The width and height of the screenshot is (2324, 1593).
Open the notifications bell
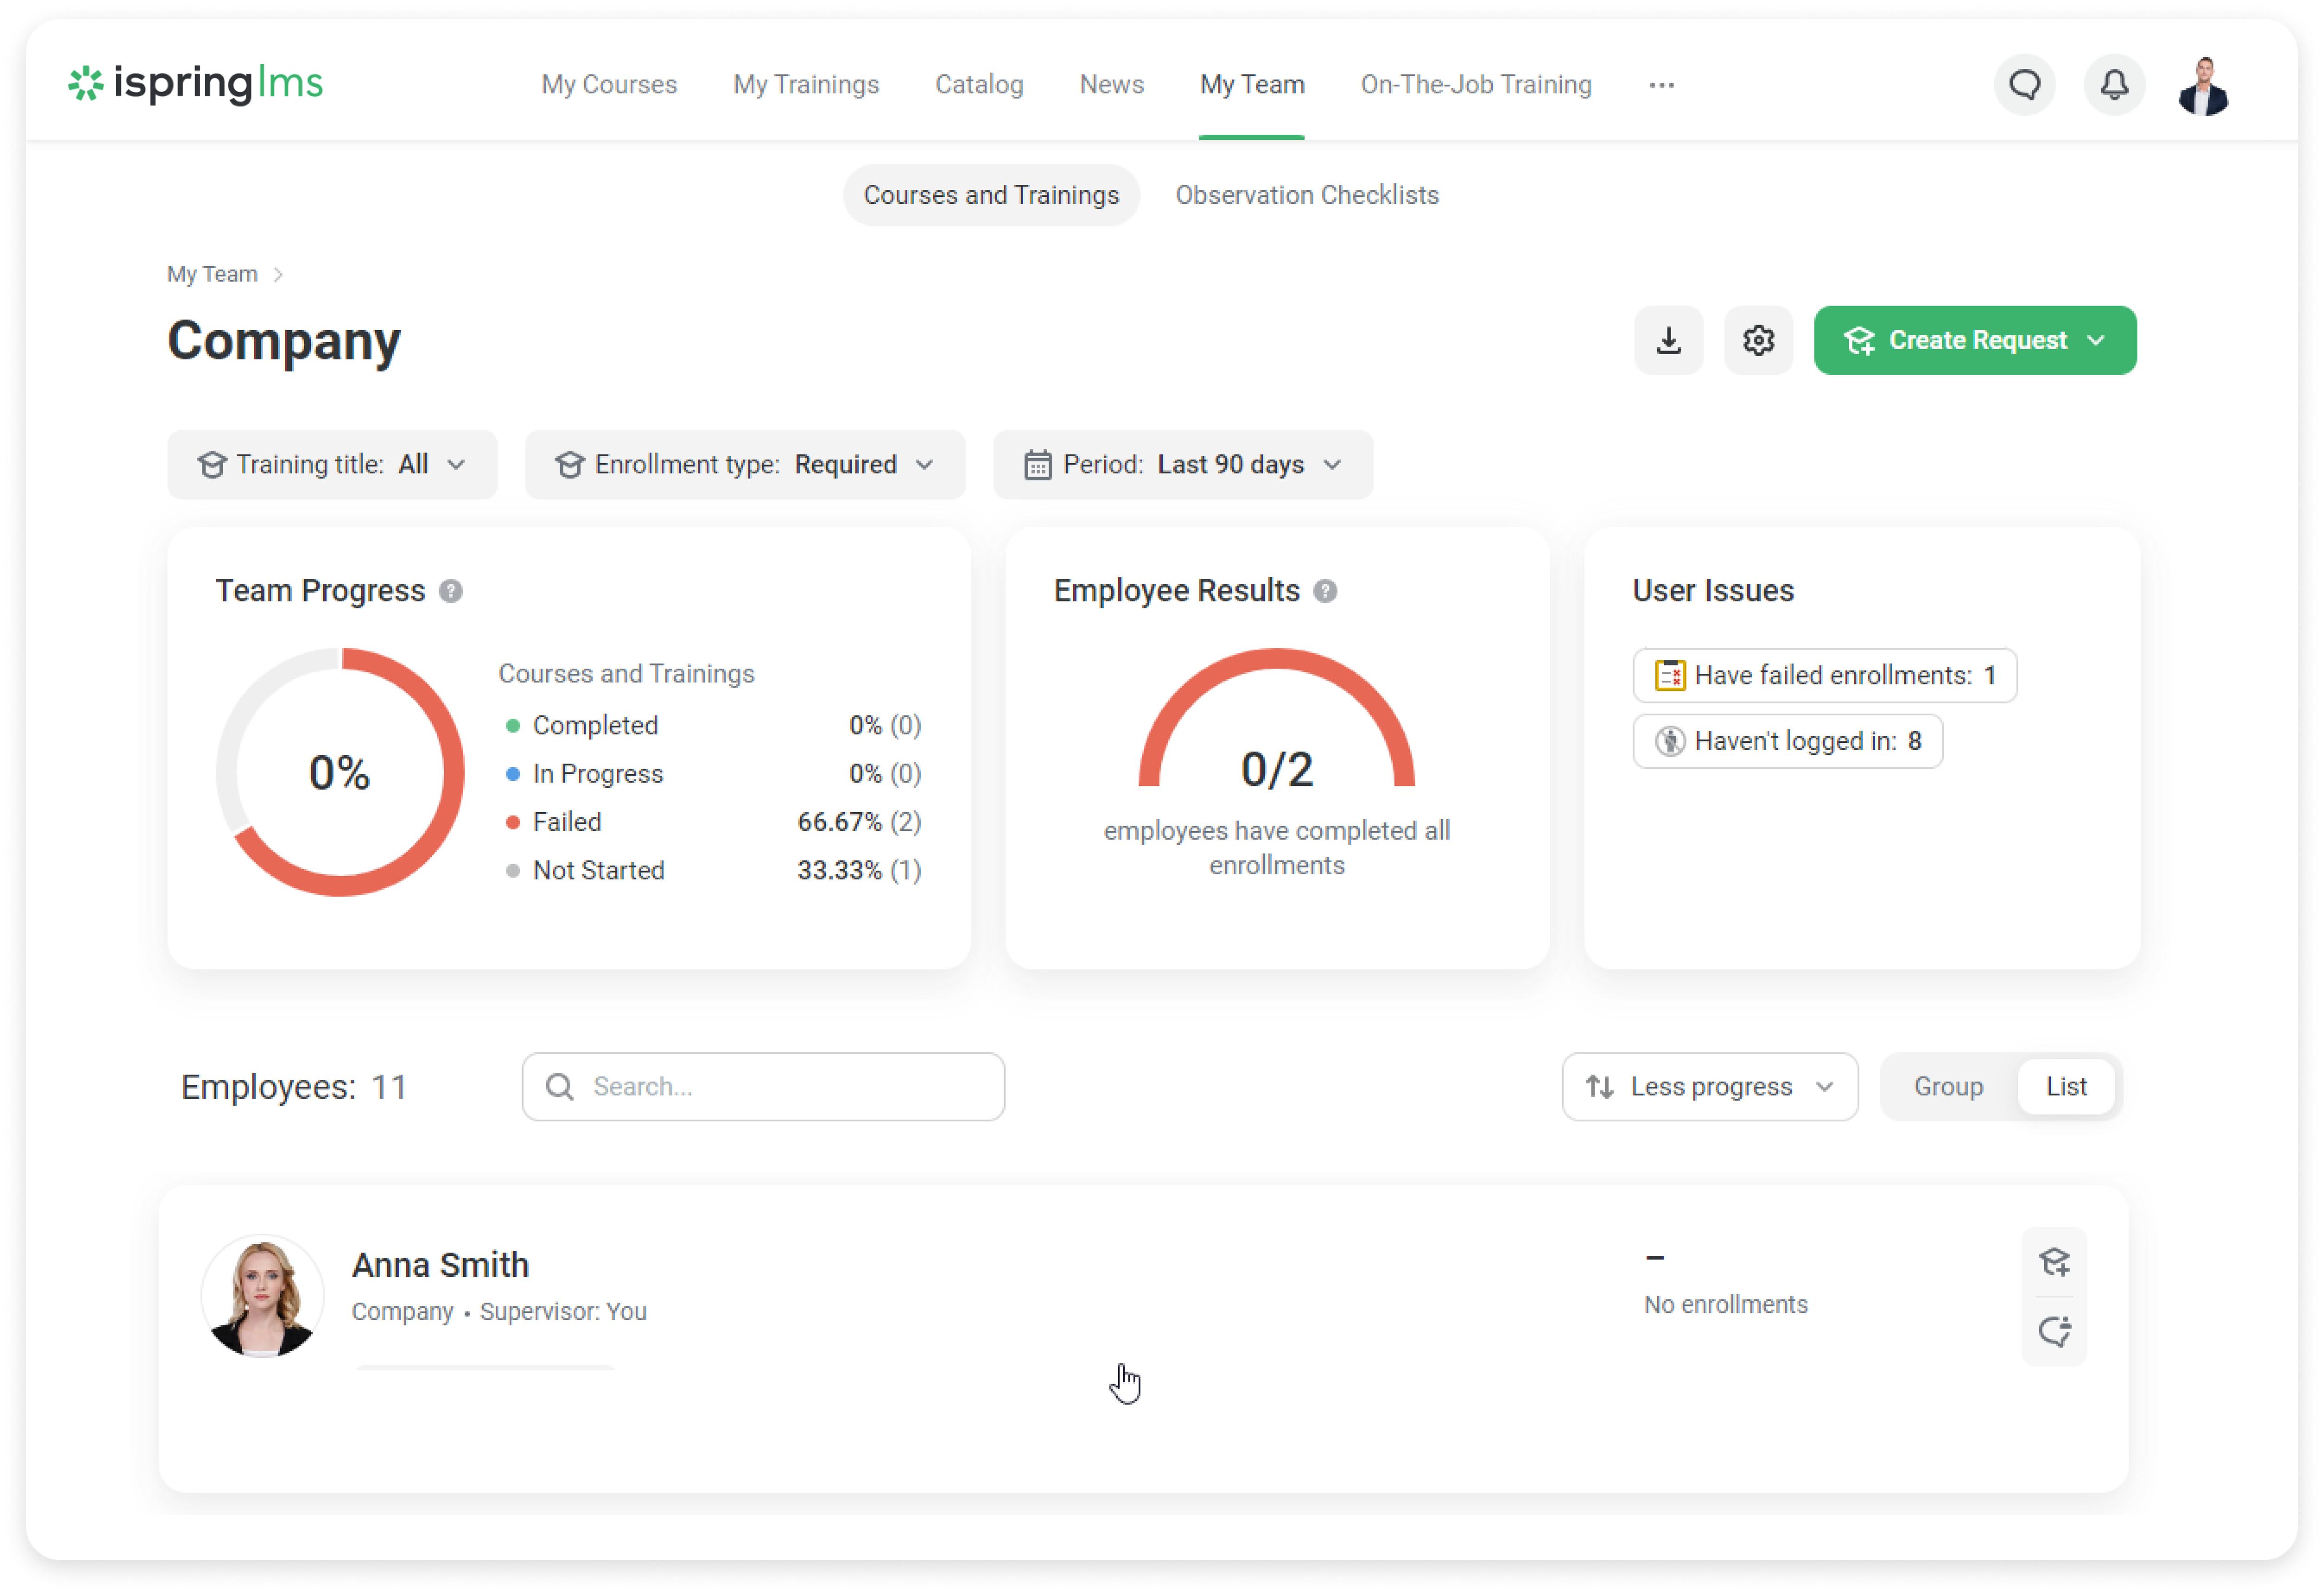click(2114, 85)
